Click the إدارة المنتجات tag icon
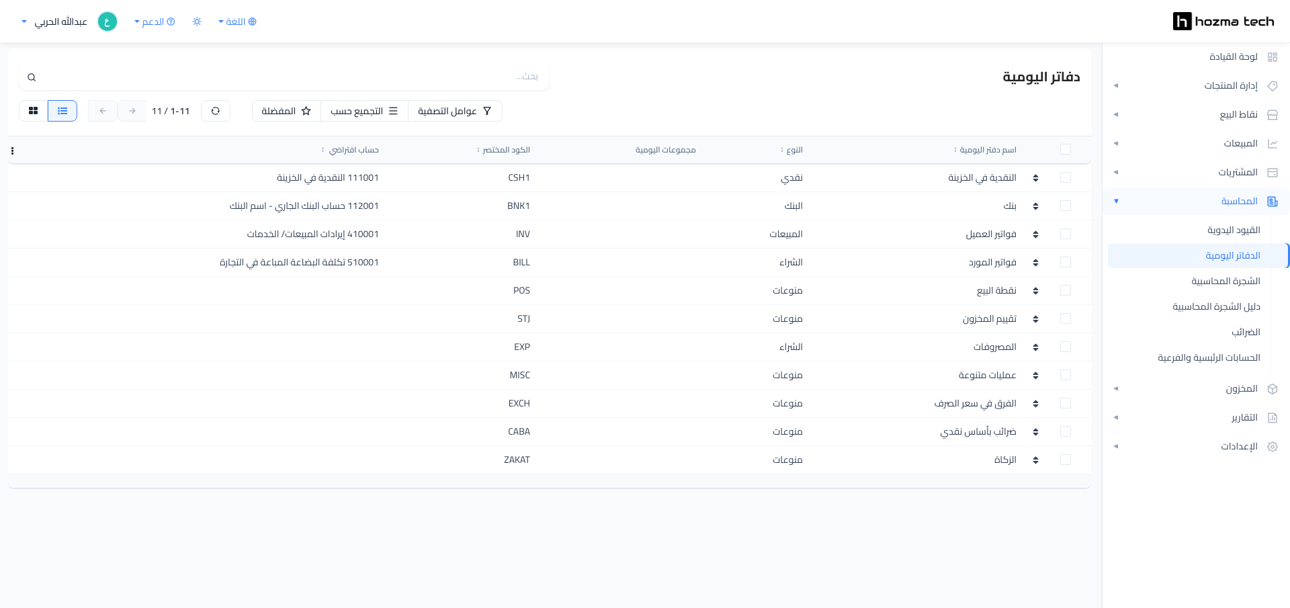The image size is (1290, 608). [x=1272, y=86]
